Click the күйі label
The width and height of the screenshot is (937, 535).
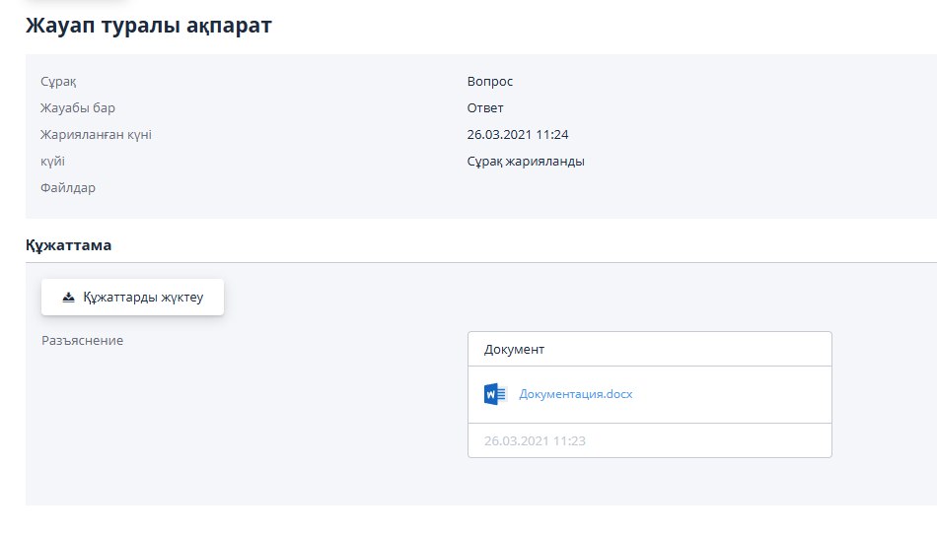52,162
